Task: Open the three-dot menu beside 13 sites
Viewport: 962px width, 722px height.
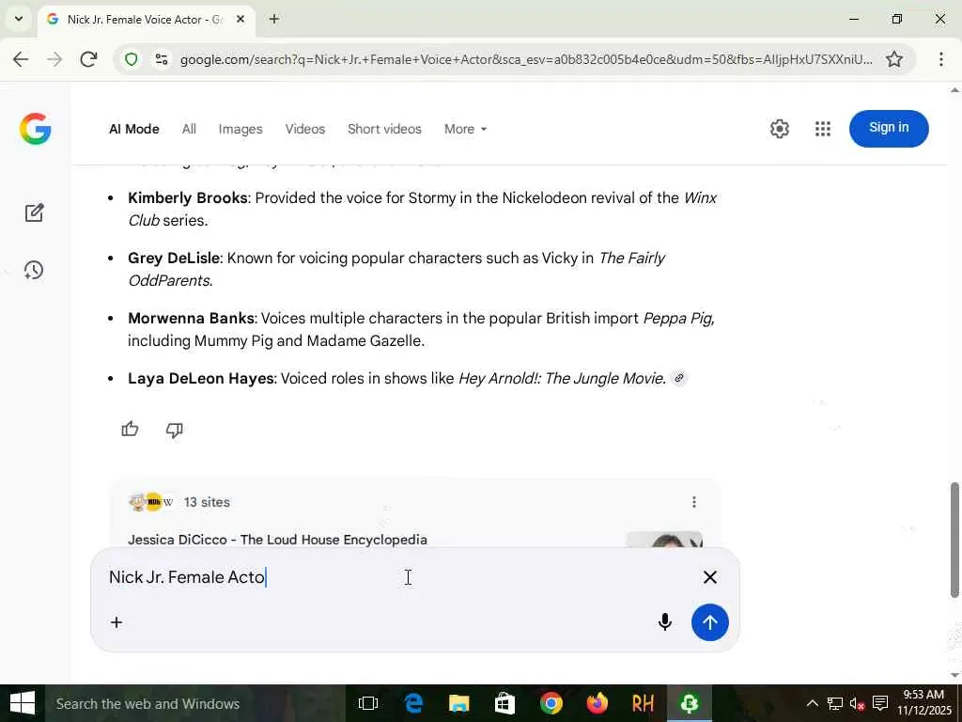Action: point(694,502)
